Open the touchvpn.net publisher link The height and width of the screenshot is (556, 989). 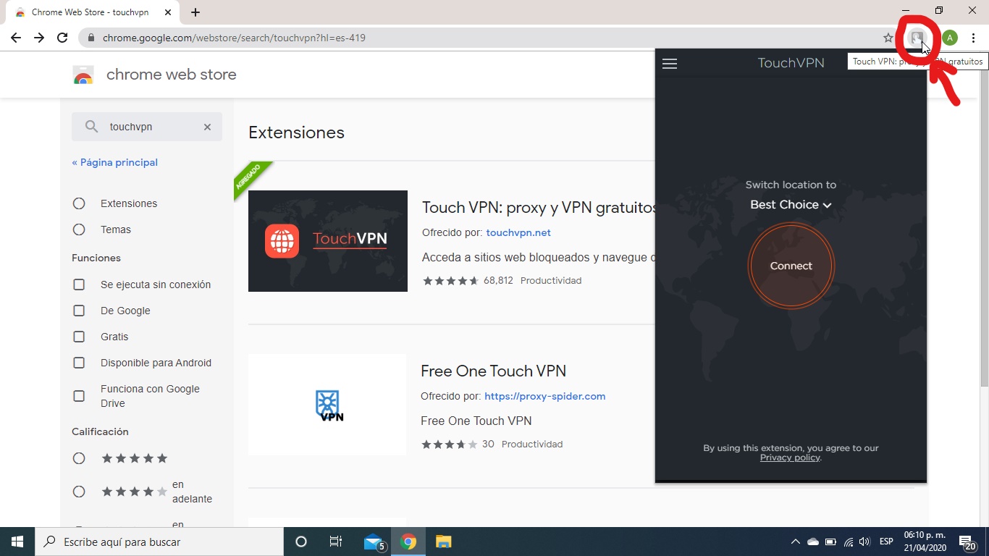(518, 232)
